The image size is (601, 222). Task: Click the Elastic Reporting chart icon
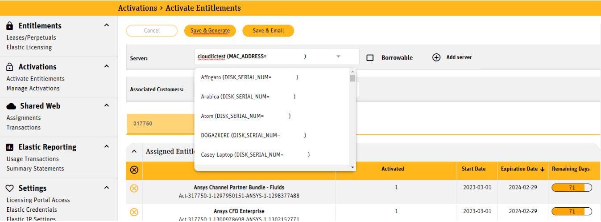(10, 147)
